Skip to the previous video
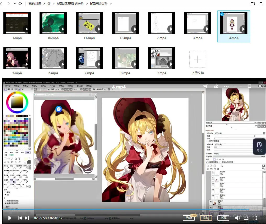The height and width of the screenshot is (224, 266). point(20,218)
